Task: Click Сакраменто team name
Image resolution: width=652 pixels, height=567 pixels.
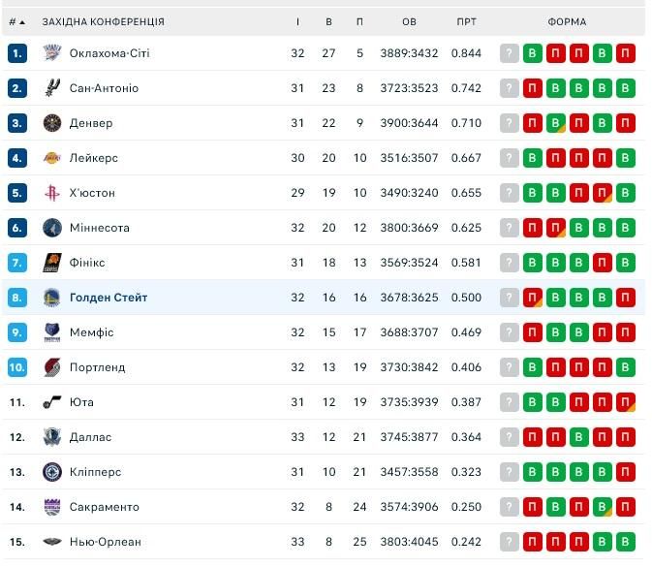Action: [x=104, y=507]
